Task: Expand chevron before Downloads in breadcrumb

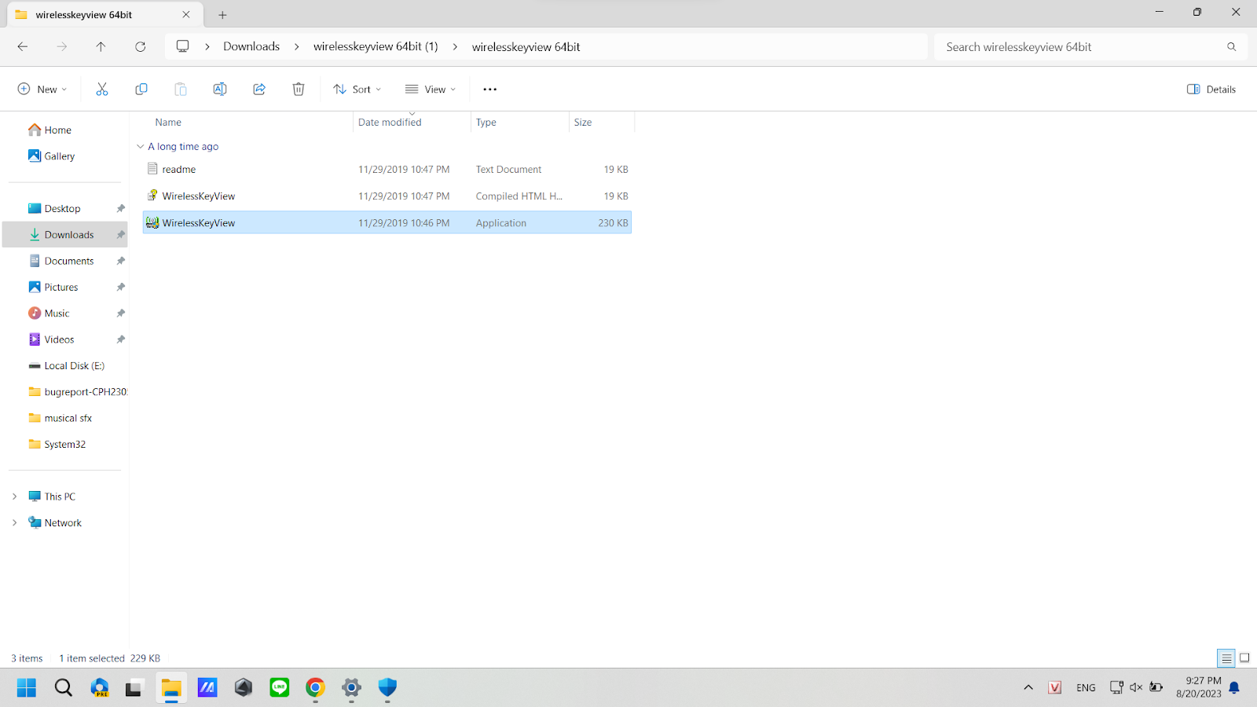Action: [207, 47]
